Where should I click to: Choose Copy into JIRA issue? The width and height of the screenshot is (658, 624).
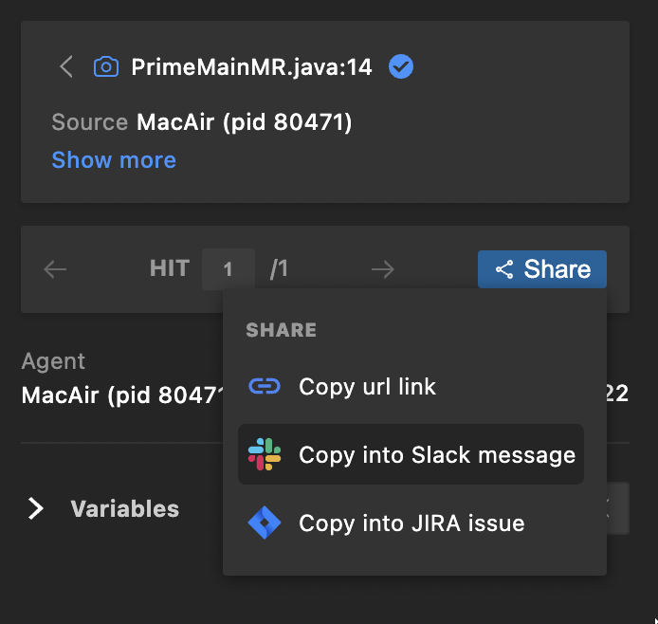tap(411, 523)
